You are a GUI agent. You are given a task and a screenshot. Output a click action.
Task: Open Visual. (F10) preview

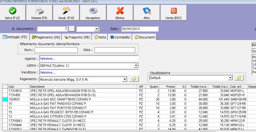click(66, 13)
